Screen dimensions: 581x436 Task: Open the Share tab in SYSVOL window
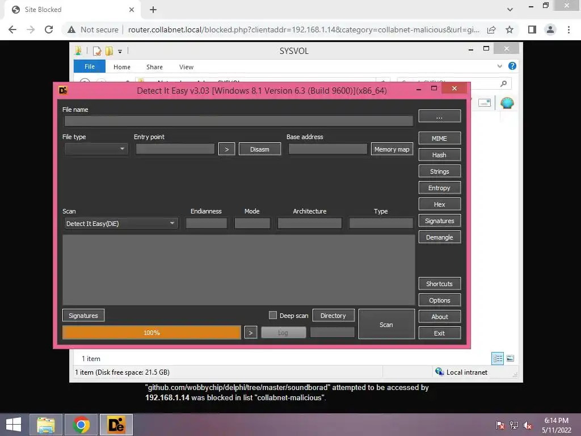tap(154, 67)
